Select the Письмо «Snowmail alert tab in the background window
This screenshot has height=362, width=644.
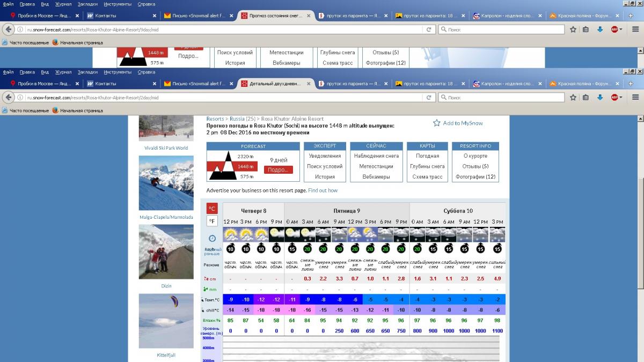[x=200, y=16]
